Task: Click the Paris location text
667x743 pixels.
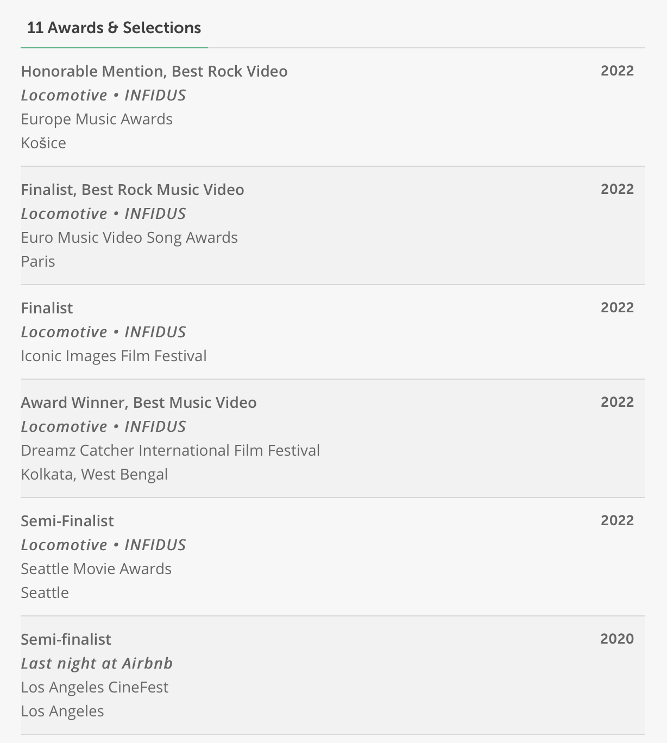Action: 38,261
